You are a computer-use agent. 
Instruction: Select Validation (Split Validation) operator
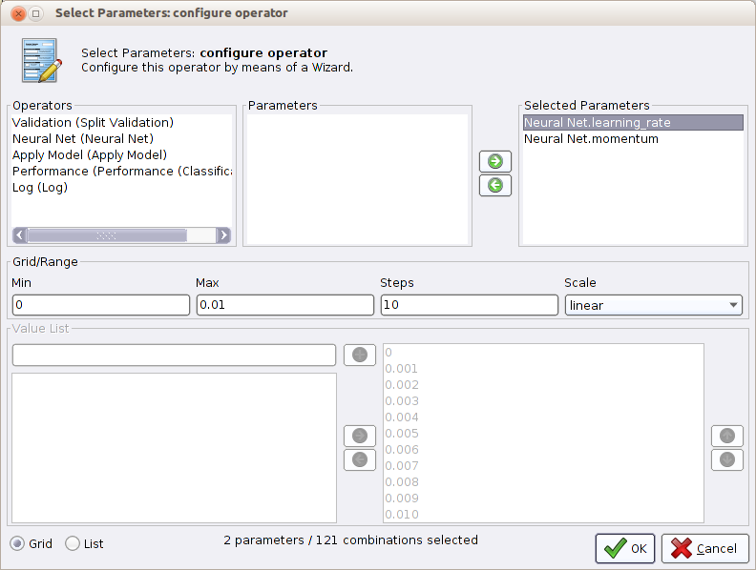93,123
